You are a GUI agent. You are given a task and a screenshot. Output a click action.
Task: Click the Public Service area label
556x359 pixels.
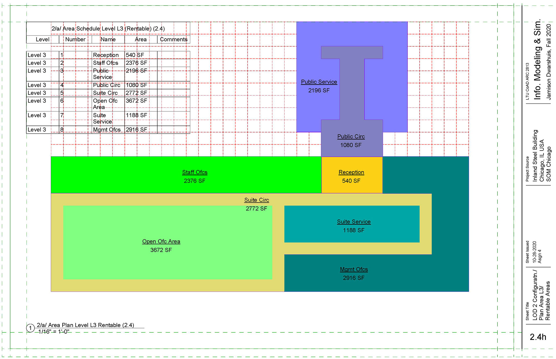click(319, 82)
